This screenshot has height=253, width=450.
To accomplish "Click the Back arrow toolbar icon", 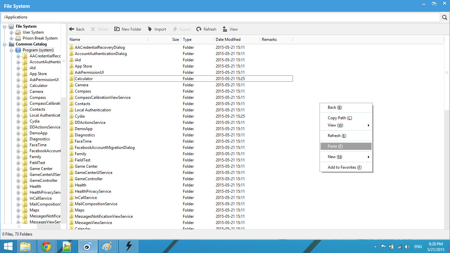I will [x=71, y=29].
